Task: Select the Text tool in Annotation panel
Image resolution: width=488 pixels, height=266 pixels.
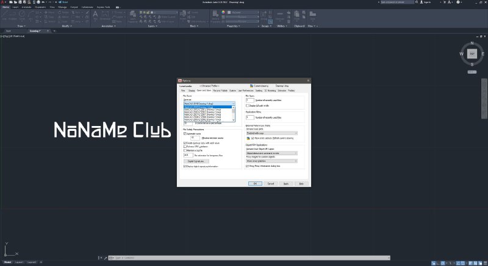Action: pos(96,15)
